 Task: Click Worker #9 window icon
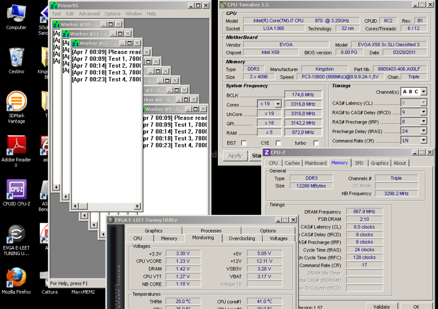pyautogui.click(x=144, y=109)
